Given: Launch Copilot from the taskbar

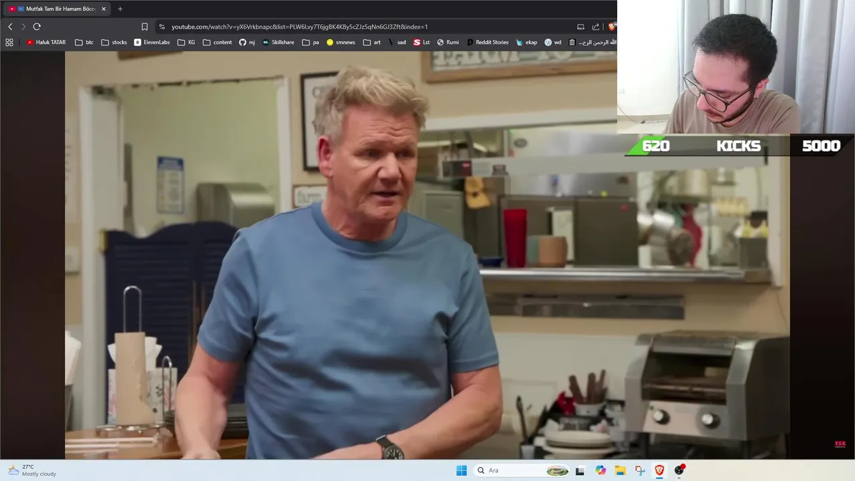Looking at the screenshot, I should (x=601, y=470).
